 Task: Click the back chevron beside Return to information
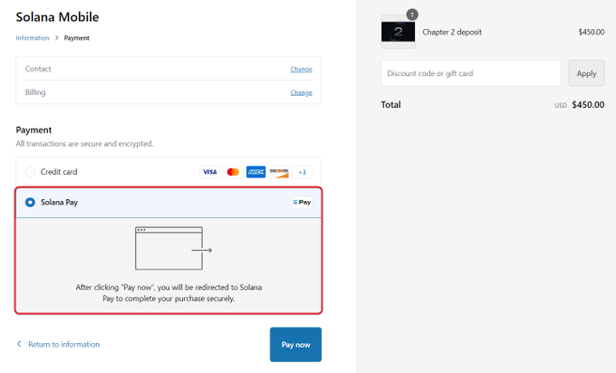19,344
